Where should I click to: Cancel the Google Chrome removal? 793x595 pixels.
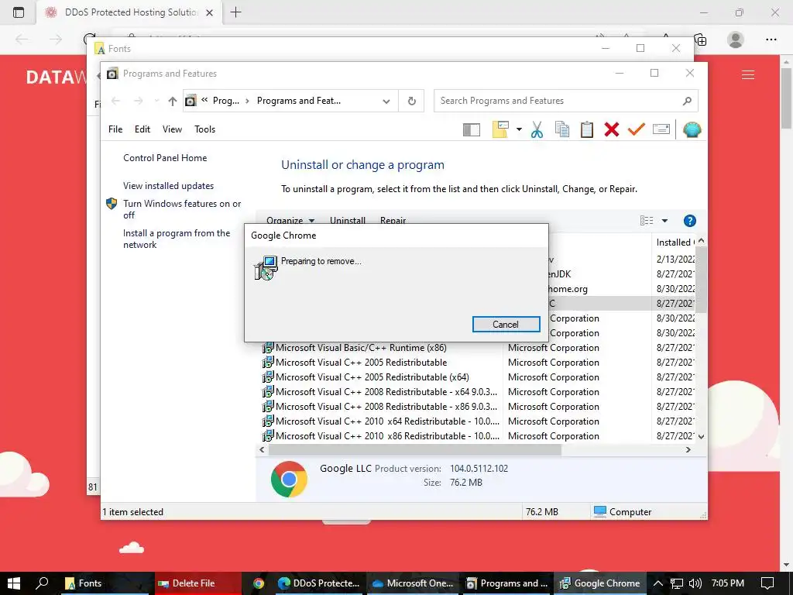506,325
